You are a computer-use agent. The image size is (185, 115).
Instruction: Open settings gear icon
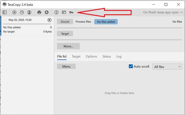point(47,12)
